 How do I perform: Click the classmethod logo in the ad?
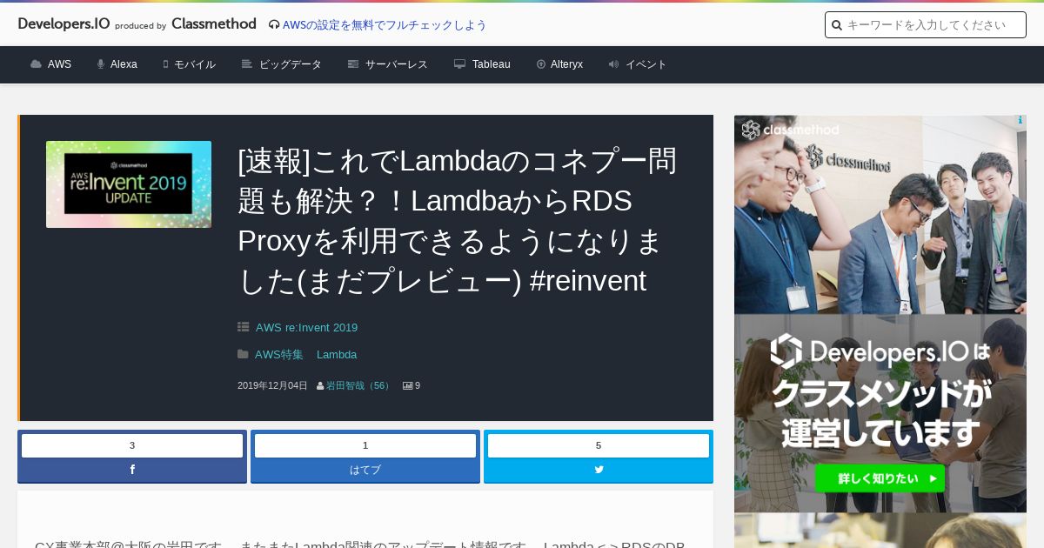click(x=791, y=130)
